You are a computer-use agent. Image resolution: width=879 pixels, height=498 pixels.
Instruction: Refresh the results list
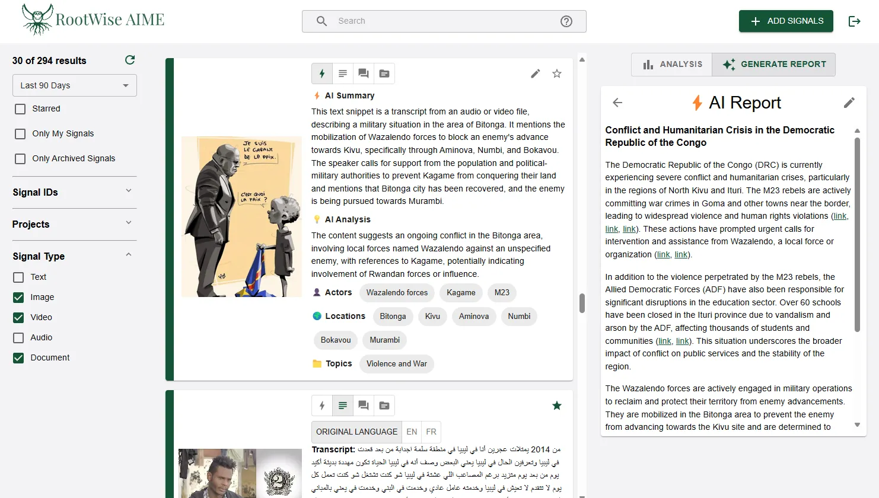point(129,60)
